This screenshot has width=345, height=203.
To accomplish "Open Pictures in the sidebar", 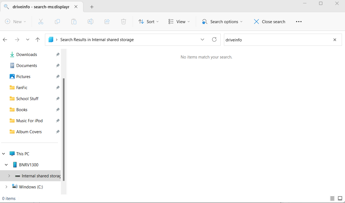I will point(23,77).
